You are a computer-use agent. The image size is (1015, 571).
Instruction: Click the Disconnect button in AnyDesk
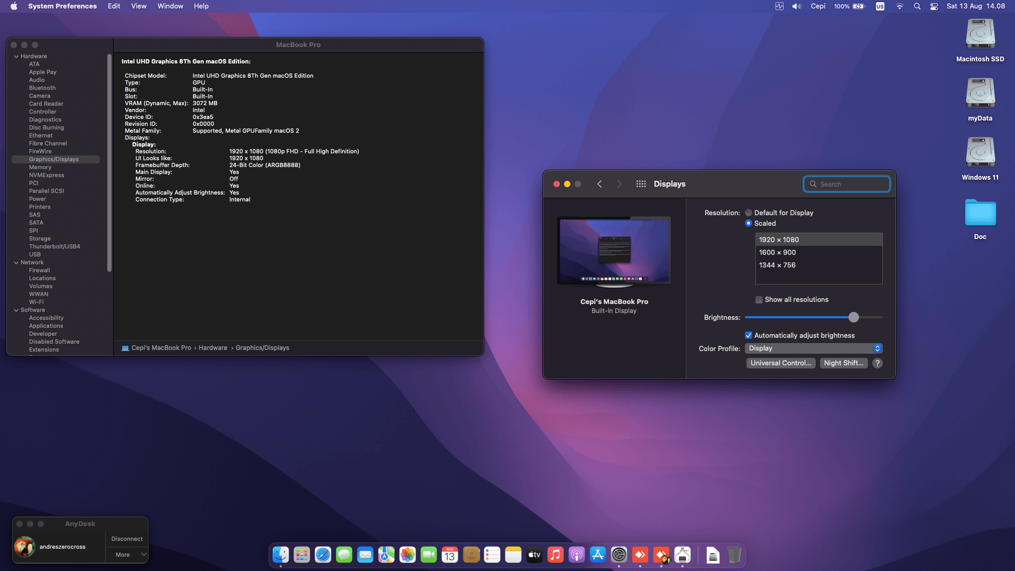(126, 538)
